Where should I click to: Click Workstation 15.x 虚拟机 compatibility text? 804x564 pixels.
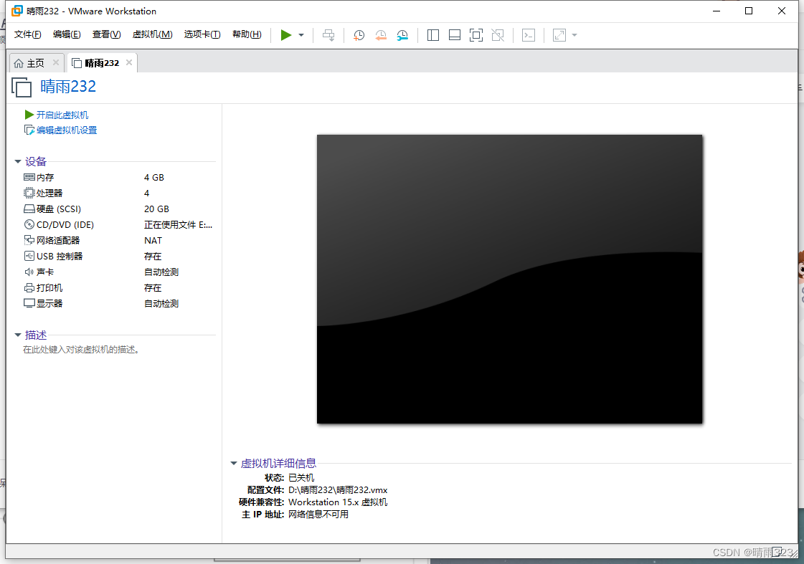point(338,502)
